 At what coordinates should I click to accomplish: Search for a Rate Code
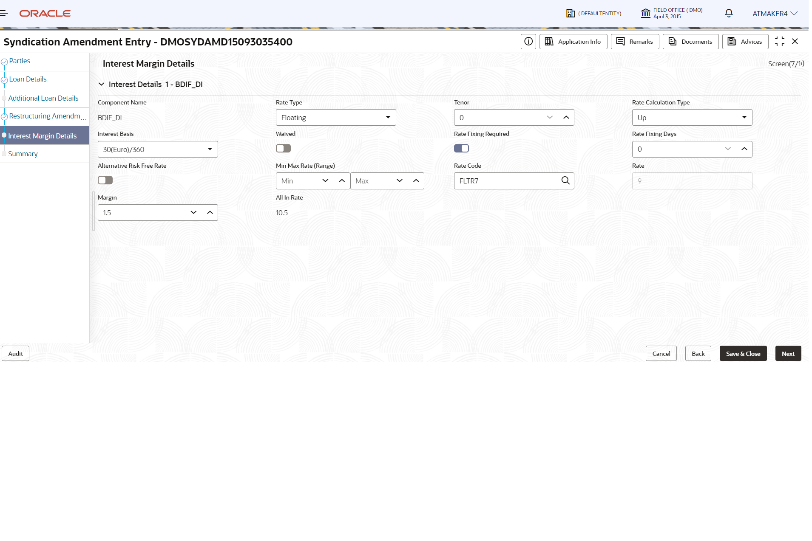point(565,180)
